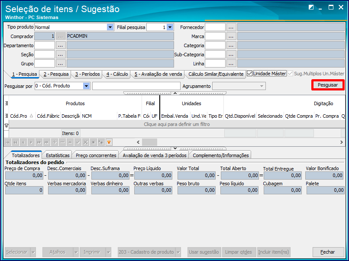Click column options icon left of Cód.Pro
Viewport: 349px width, 261px height.
tap(6, 116)
